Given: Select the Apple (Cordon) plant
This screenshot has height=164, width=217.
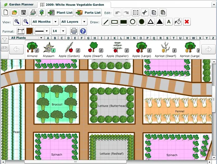Looking at the screenshot, I should point(69,50).
